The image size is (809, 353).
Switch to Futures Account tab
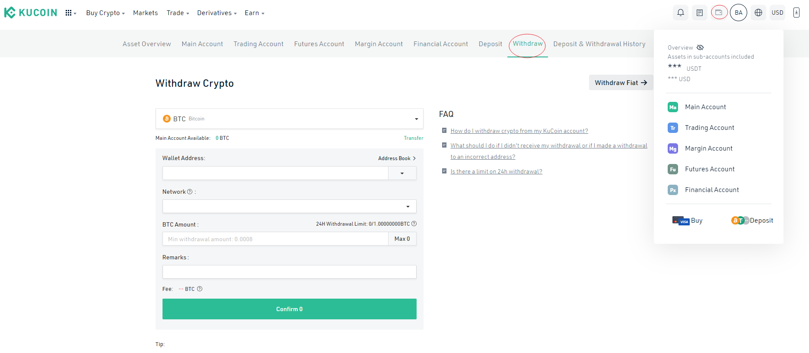pos(319,44)
